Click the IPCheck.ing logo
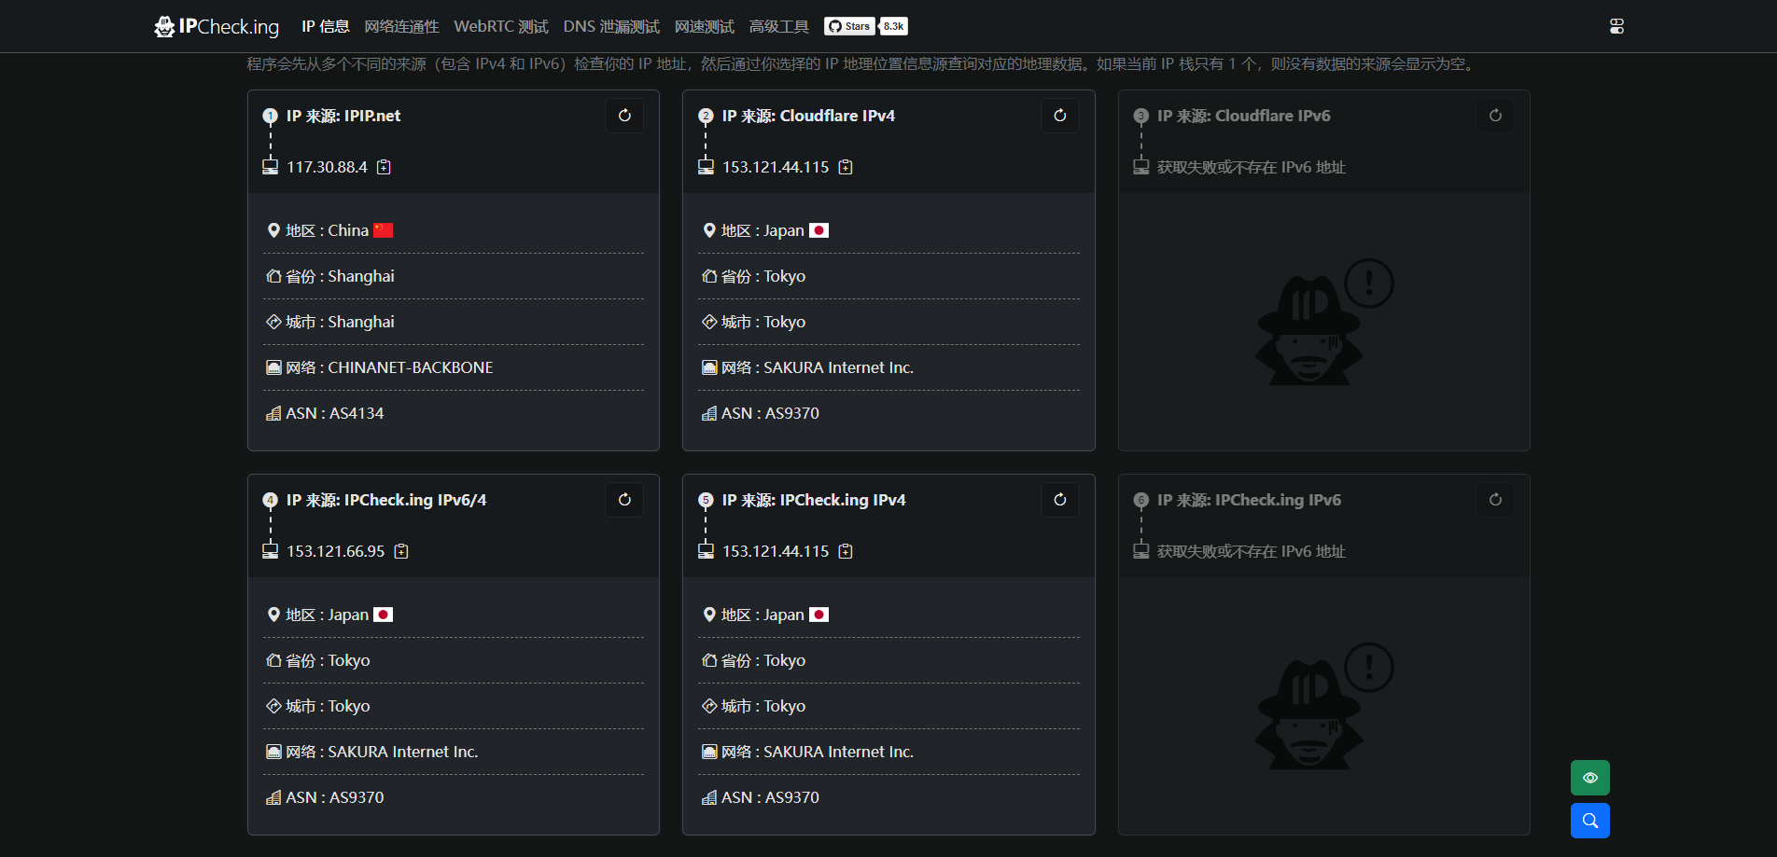 pos(217,26)
